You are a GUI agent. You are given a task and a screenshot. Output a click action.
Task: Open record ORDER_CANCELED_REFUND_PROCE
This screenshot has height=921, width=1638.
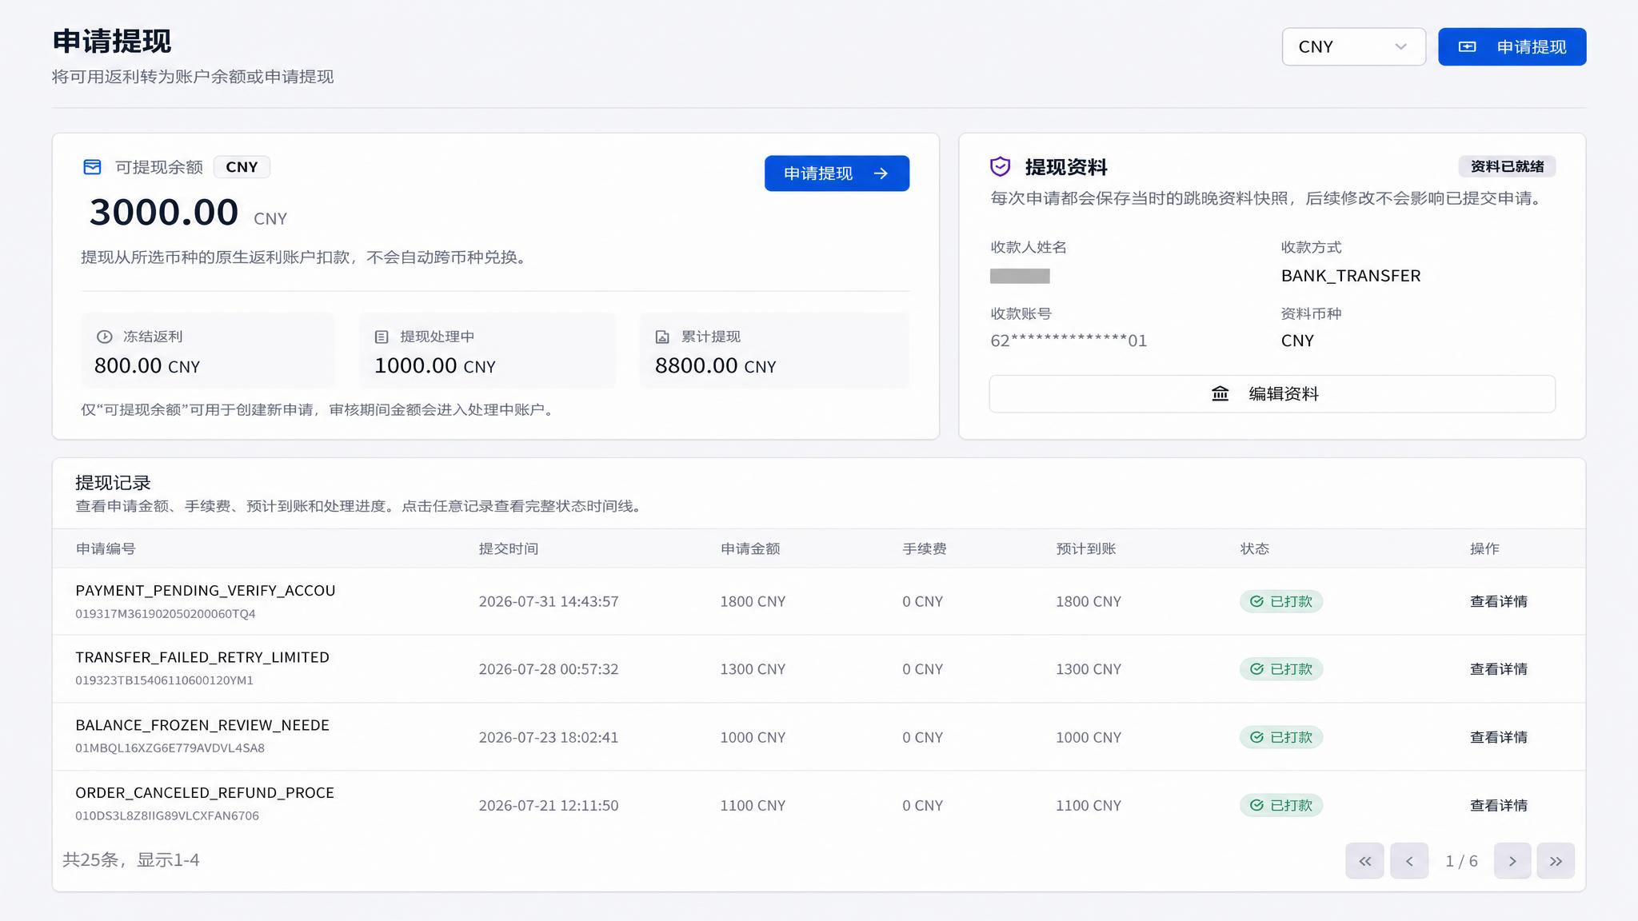point(205,792)
